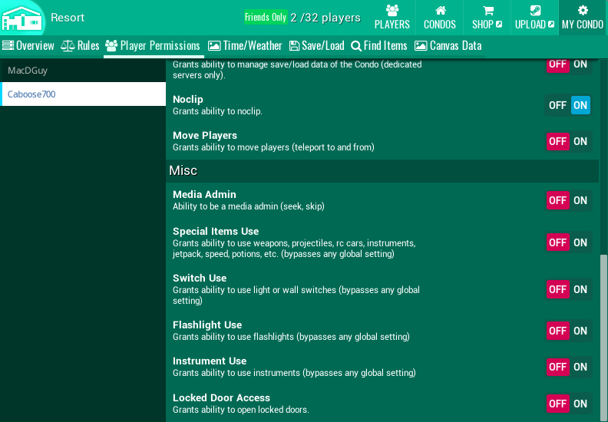Turn OFF the Noclip permission
The height and width of the screenshot is (422, 608).
click(557, 105)
